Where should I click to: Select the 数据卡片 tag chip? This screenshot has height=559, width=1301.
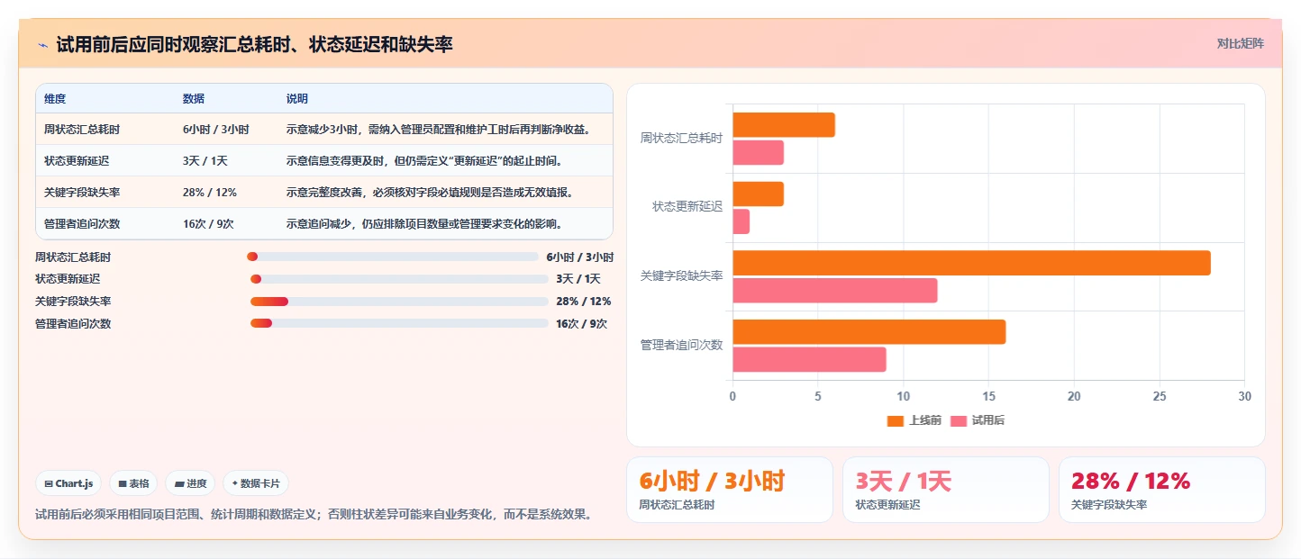point(256,483)
